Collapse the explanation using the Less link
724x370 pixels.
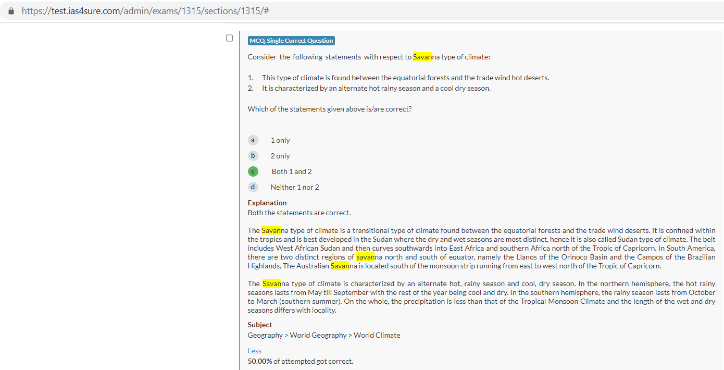tap(254, 351)
